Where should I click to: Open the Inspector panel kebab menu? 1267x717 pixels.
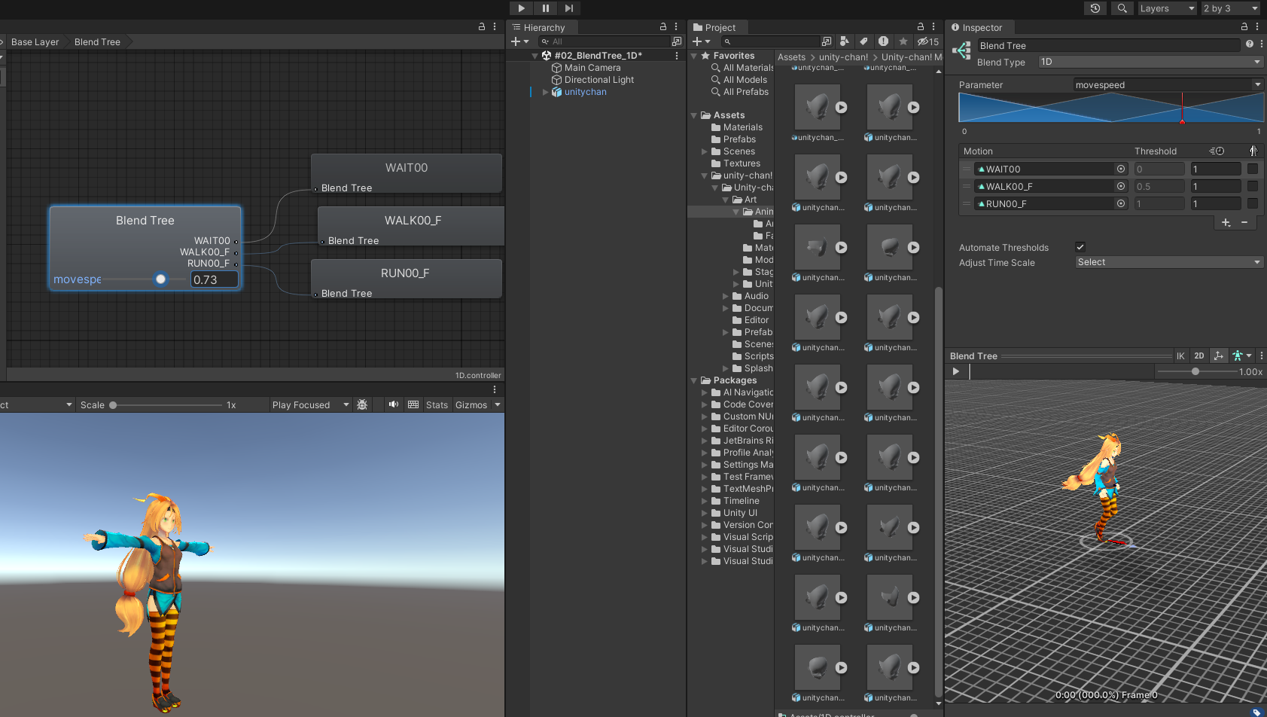(1257, 26)
